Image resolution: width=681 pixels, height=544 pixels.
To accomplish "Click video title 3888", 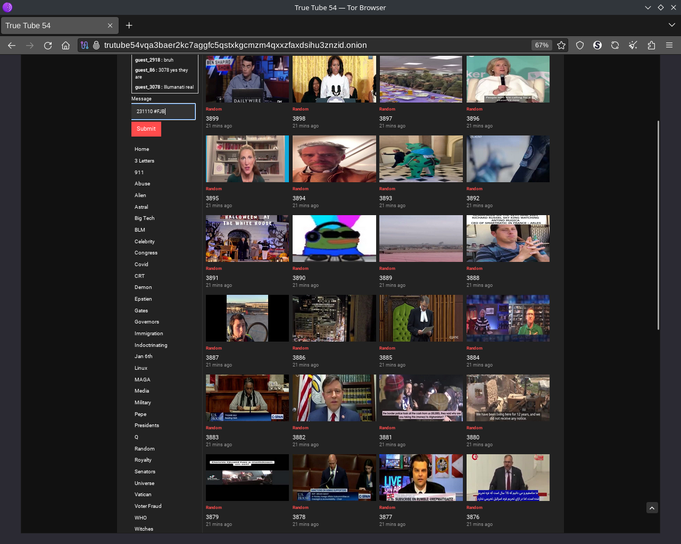I will pos(473,278).
